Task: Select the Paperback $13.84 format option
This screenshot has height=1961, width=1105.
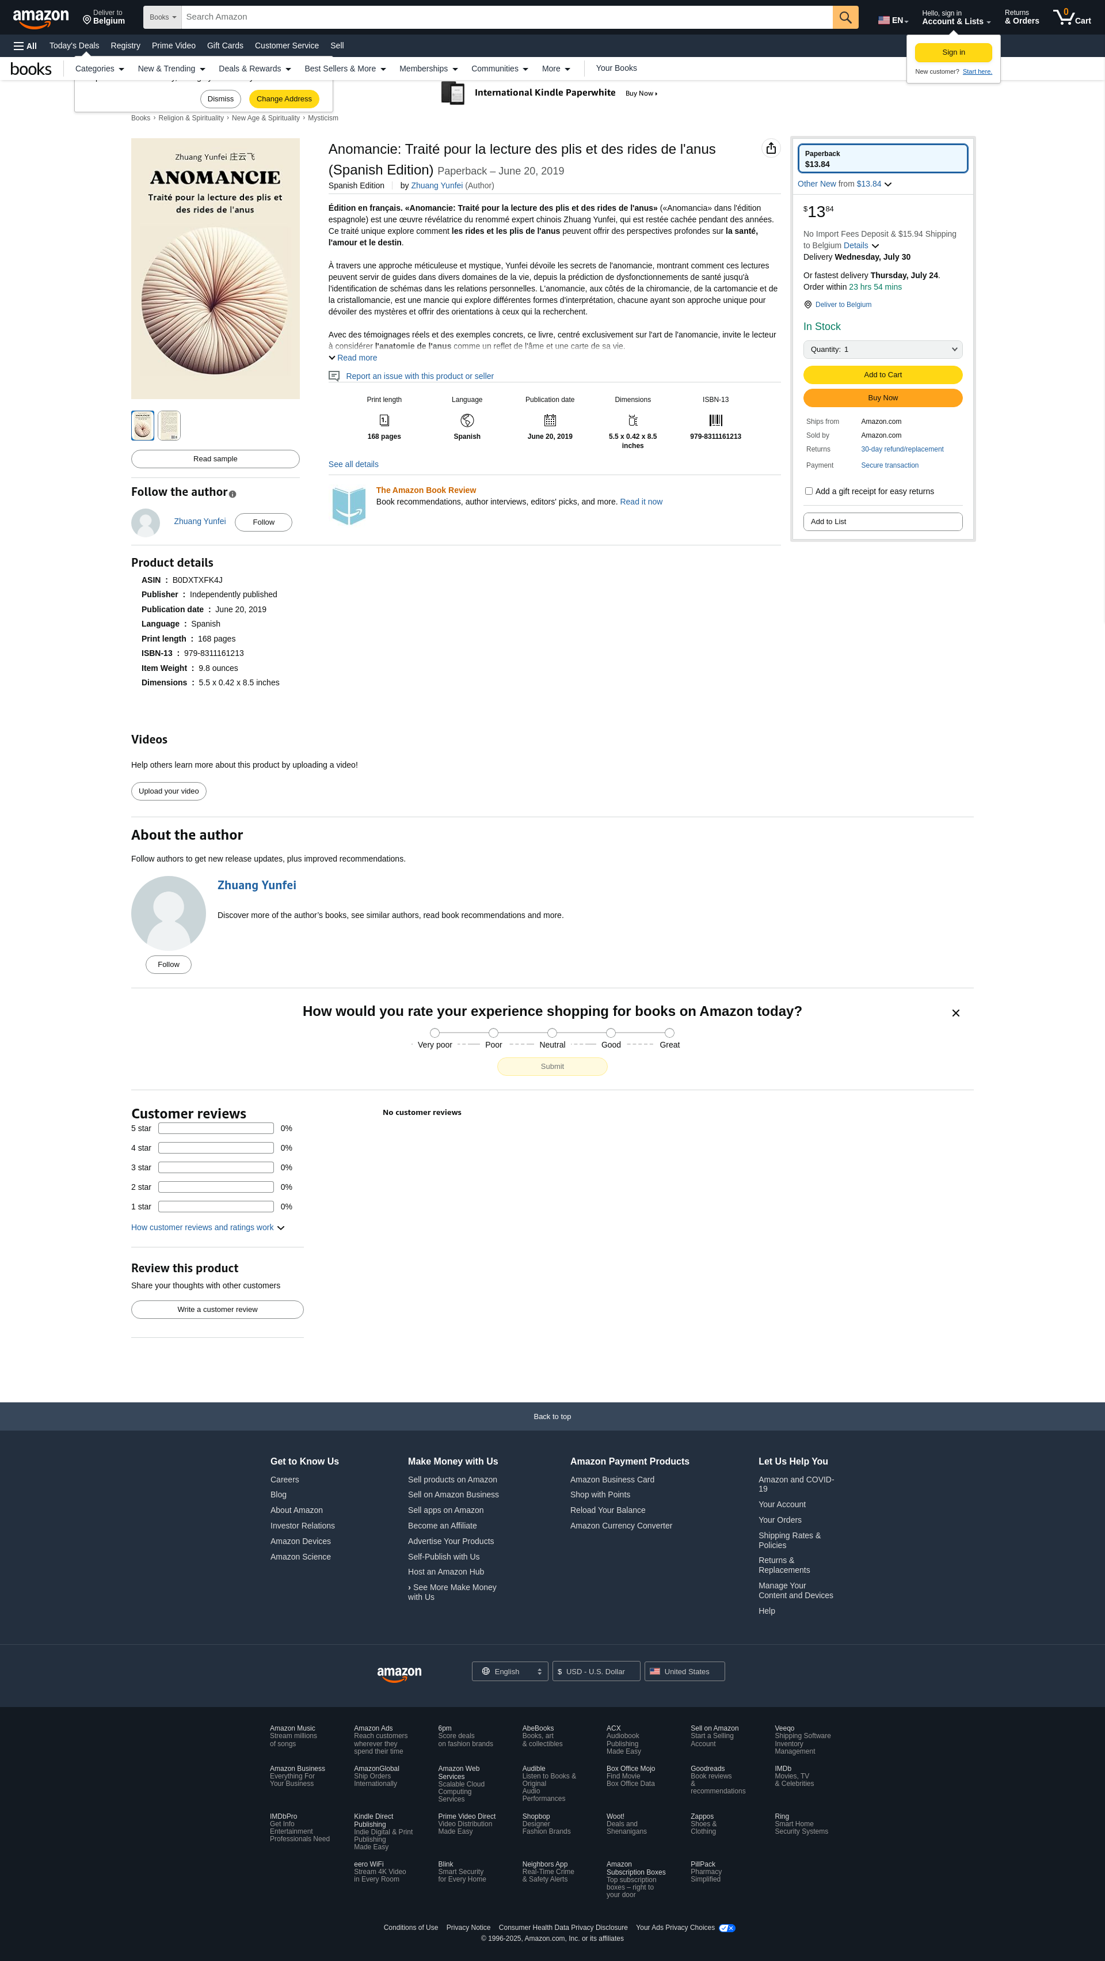Action: [882, 158]
